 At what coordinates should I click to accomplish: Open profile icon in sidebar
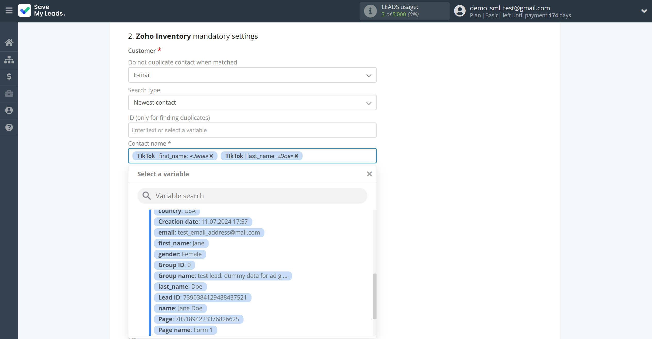tap(9, 110)
